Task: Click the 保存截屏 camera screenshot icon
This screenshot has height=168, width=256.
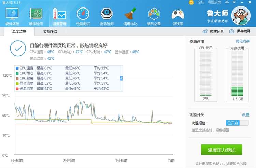Action: (x=232, y=31)
